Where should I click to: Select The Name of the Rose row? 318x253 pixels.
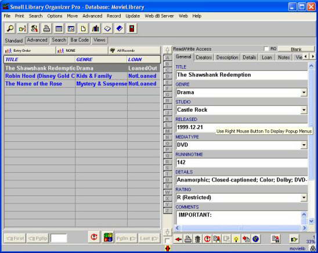[x=82, y=84]
